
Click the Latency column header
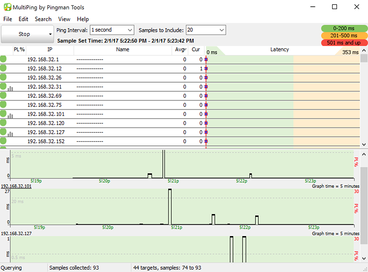[280, 49]
